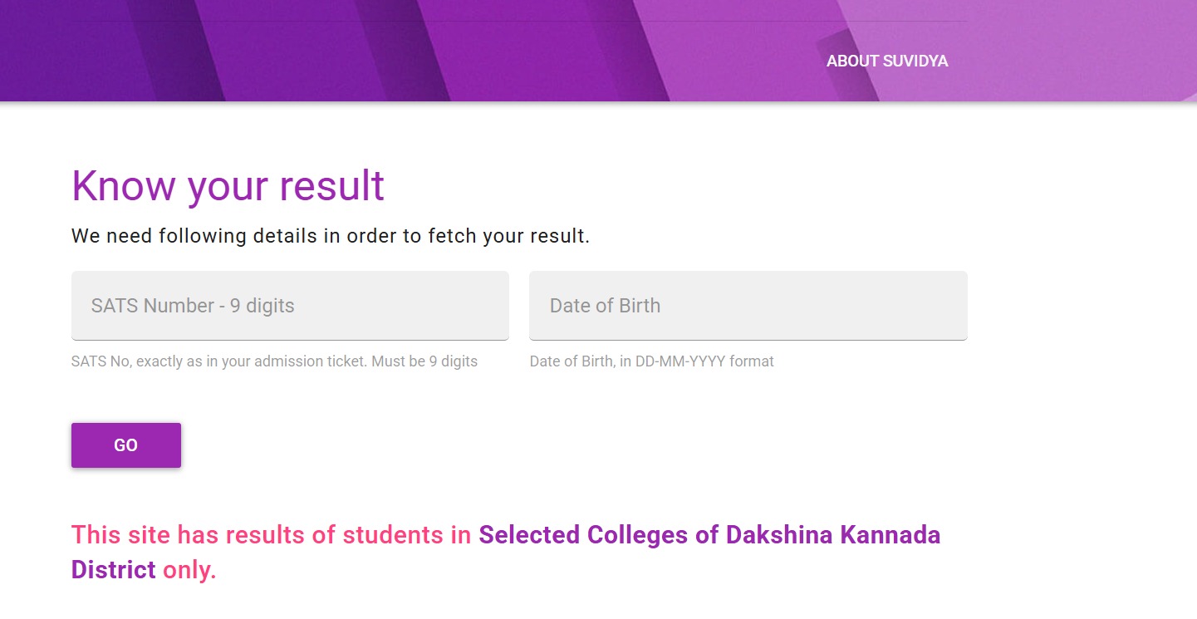Click the DD-MM-YYYY format hint text
This screenshot has height=619, width=1197.
[651, 361]
